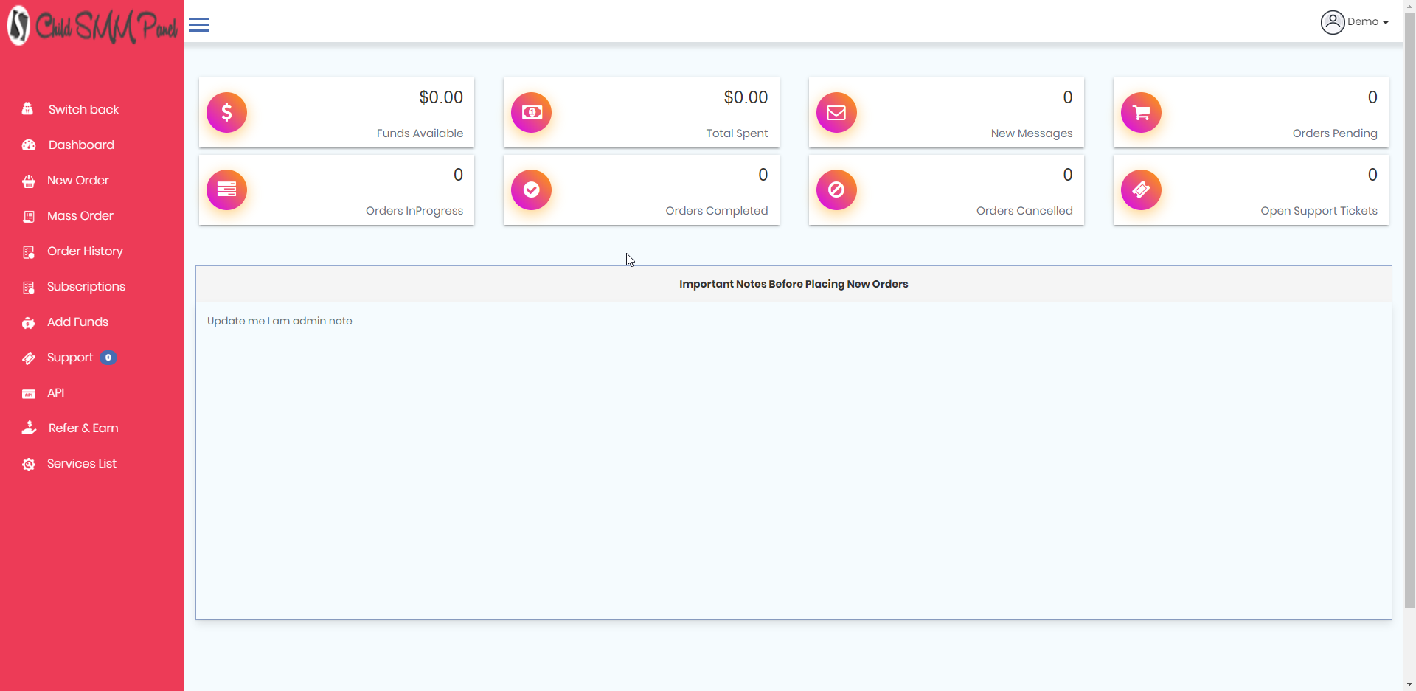Click the checkmark Orders Completed icon

531,190
